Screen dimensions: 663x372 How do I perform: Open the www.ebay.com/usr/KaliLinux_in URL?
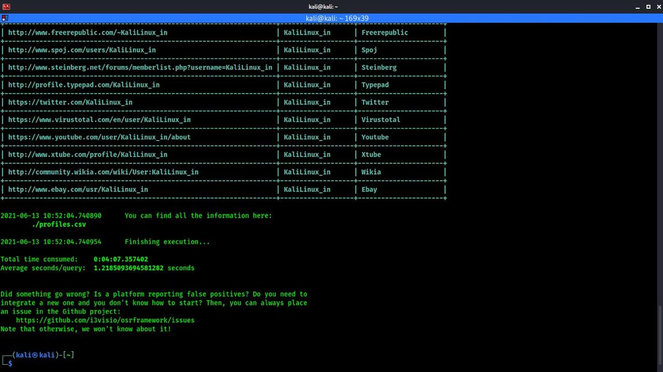click(x=78, y=190)
